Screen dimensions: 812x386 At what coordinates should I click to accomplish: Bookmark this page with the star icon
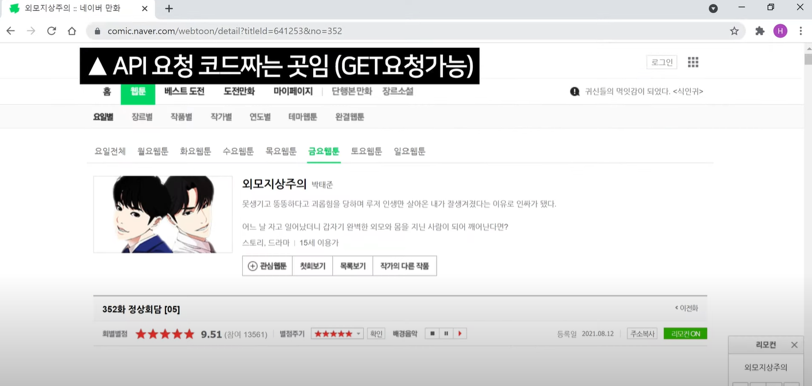(734, 31)
